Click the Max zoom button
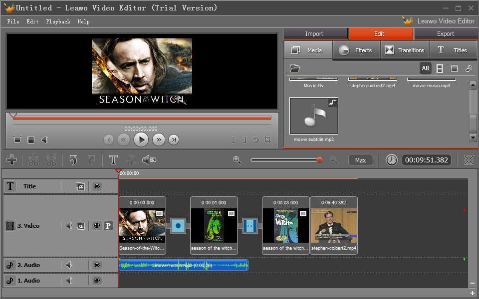This screenshot has width=479, height=299. (x=360, y=160)
